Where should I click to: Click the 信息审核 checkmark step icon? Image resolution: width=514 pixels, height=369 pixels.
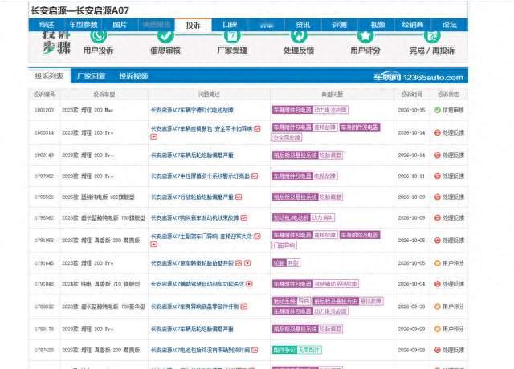(x=165, y=35)
